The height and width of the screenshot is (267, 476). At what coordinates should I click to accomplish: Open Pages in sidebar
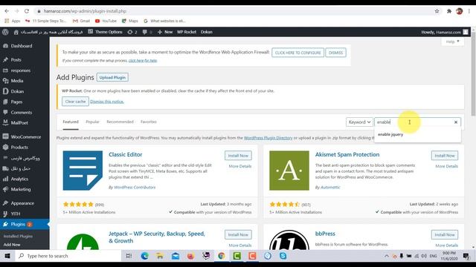pyautogui.click(x=16, y=102)
